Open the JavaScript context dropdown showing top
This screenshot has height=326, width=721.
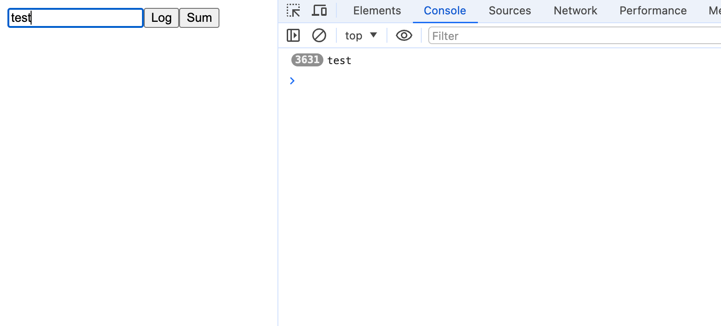[x=361, y=35]
